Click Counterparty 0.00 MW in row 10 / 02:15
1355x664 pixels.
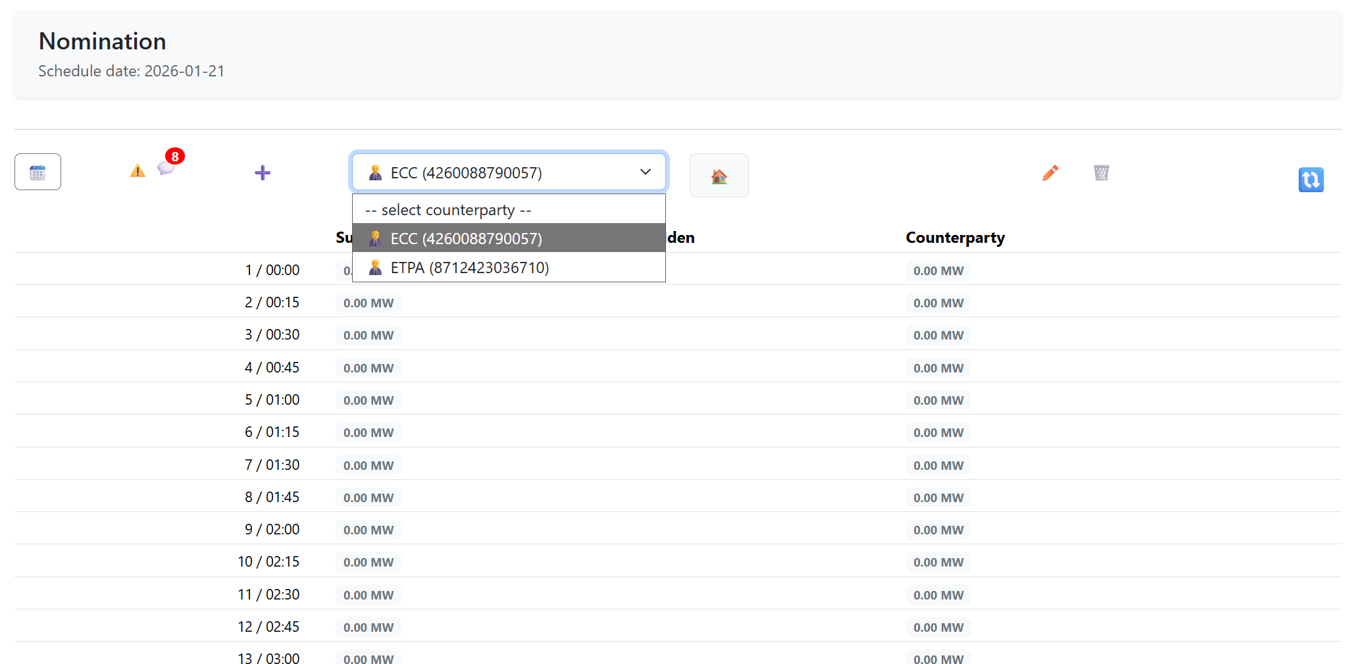tap(938, 562)
